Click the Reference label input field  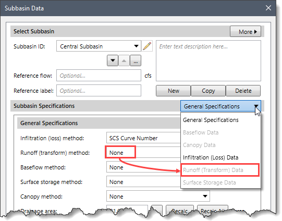[x=99, y=91]
